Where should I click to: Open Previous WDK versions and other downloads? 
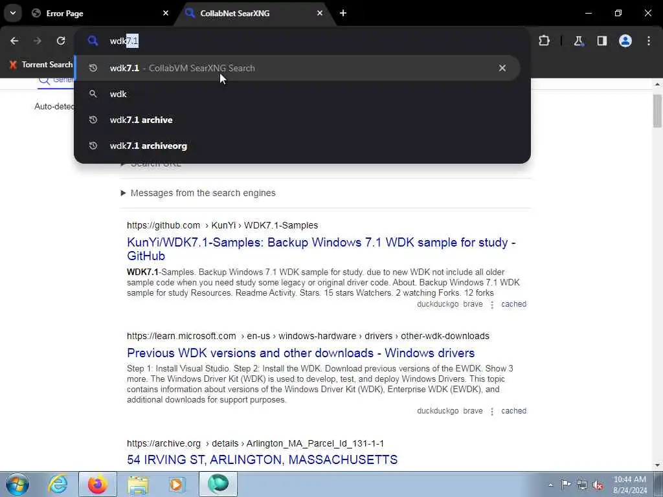(300, 353)
